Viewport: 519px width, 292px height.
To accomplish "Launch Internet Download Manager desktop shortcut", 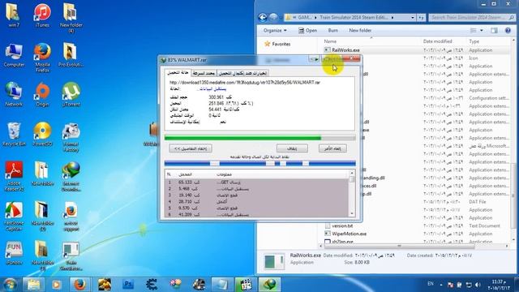I will pos(71,176).
